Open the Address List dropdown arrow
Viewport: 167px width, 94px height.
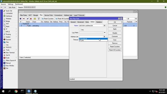(x=104, y=37)
